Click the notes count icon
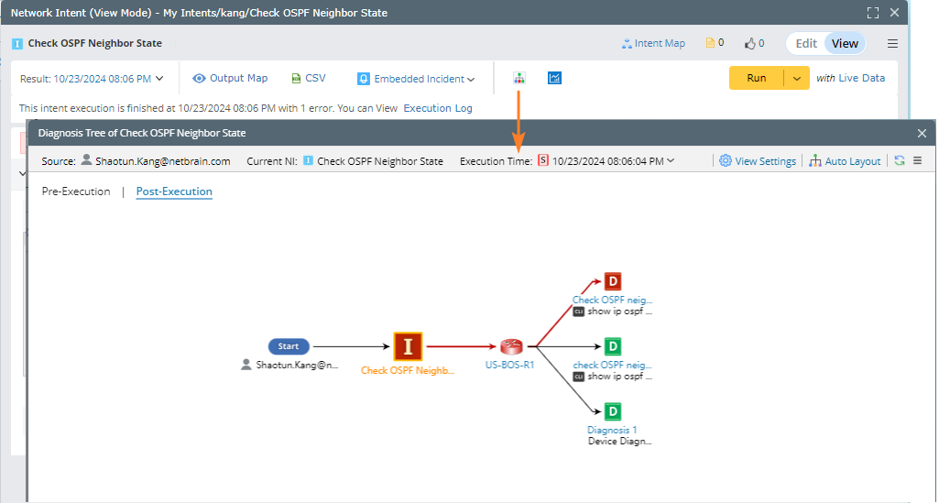939x503 pixels. (710, 42)
